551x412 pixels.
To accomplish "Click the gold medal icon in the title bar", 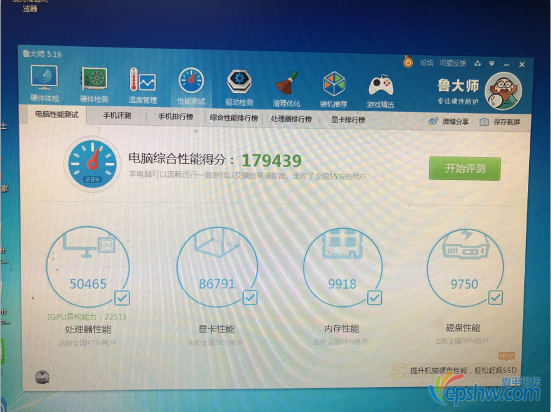I will tap(408, 62).
